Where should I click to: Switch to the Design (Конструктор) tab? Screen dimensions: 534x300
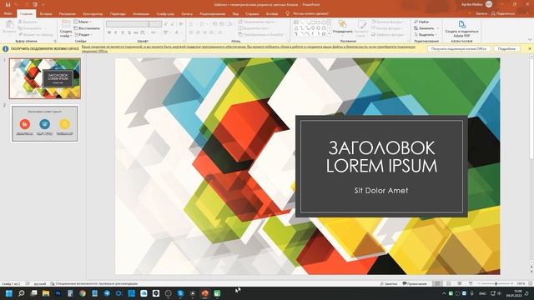[x=93, y=14]
